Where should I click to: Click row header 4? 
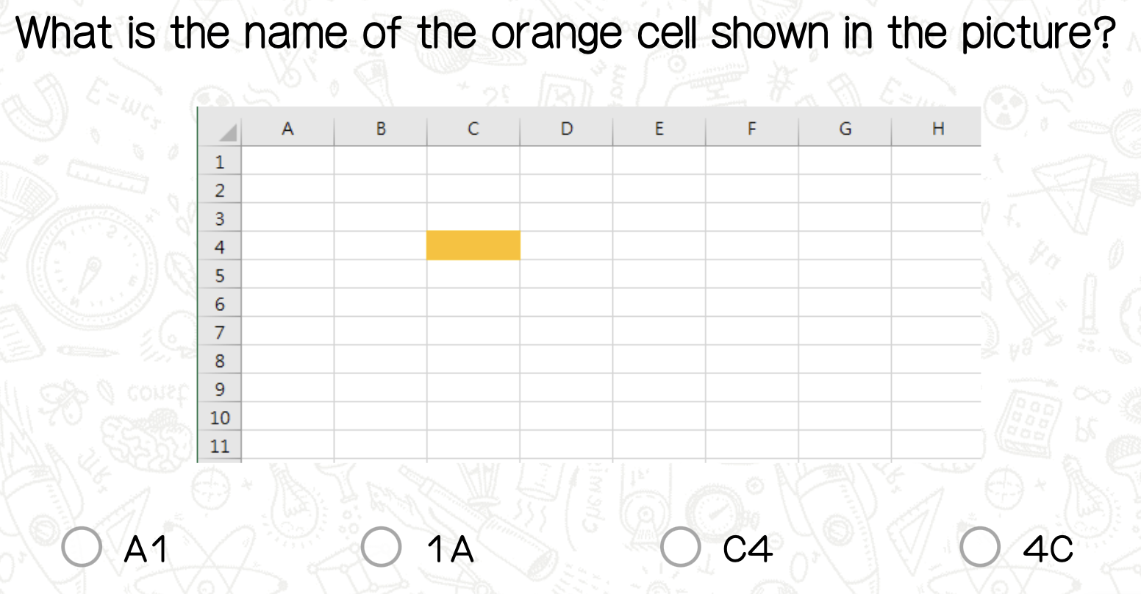tap(219, 247)
